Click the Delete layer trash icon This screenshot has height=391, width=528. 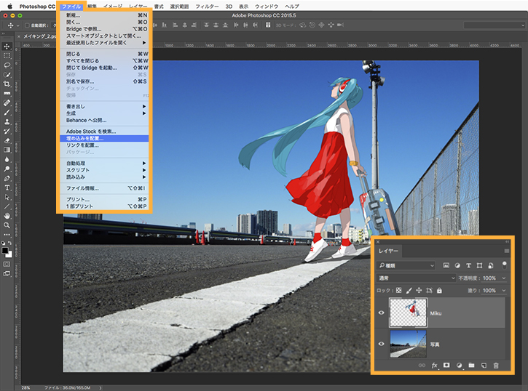point(496,366)
